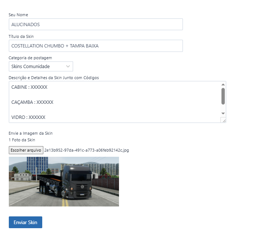
Task: Focus the Título da Skin text box
Action: [95, 46]
